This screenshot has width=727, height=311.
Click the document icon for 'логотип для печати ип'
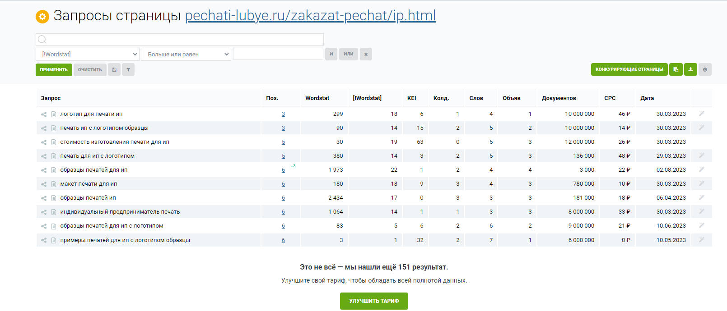click(54, 114)
